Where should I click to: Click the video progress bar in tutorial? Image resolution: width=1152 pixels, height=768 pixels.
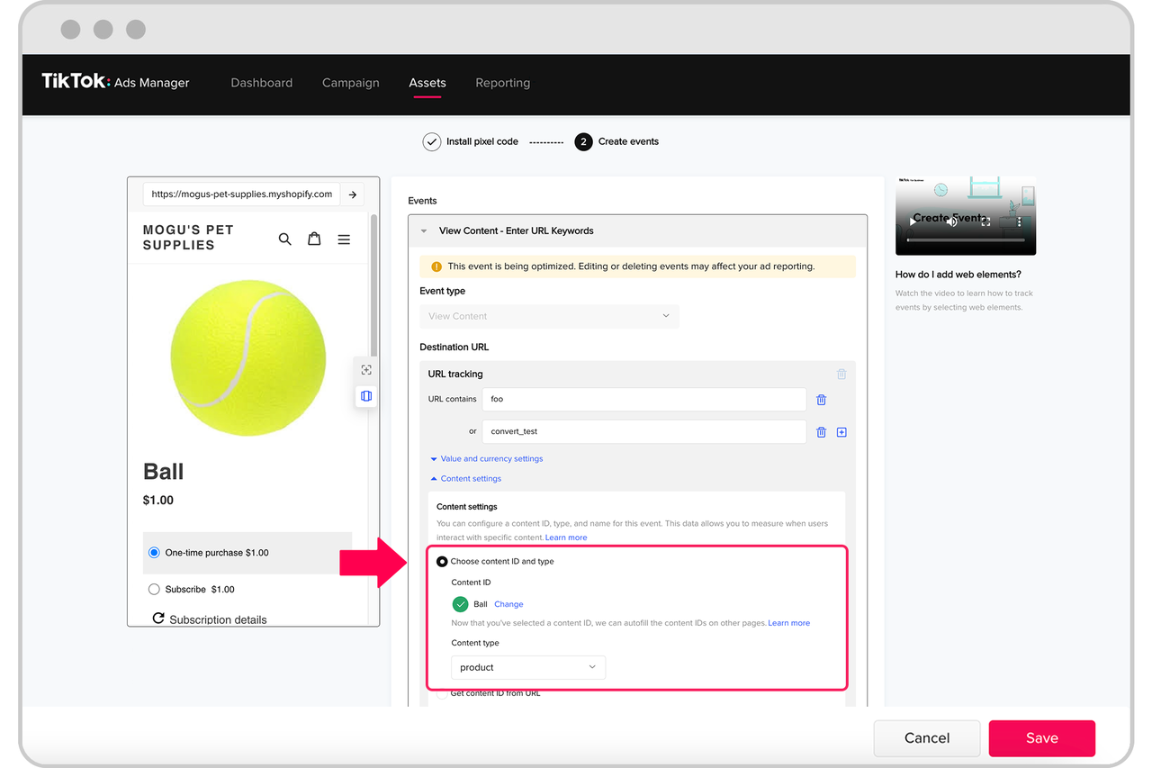(965, 240)
